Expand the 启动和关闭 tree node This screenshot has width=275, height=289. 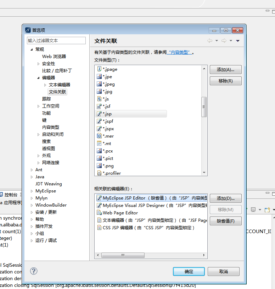click(x=38, y=134)
